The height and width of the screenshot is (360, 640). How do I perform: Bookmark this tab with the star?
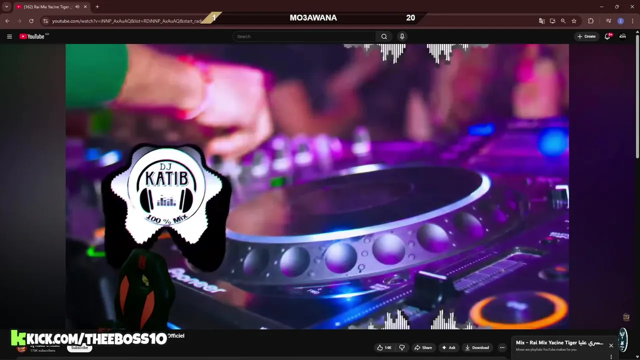point(574,21)
